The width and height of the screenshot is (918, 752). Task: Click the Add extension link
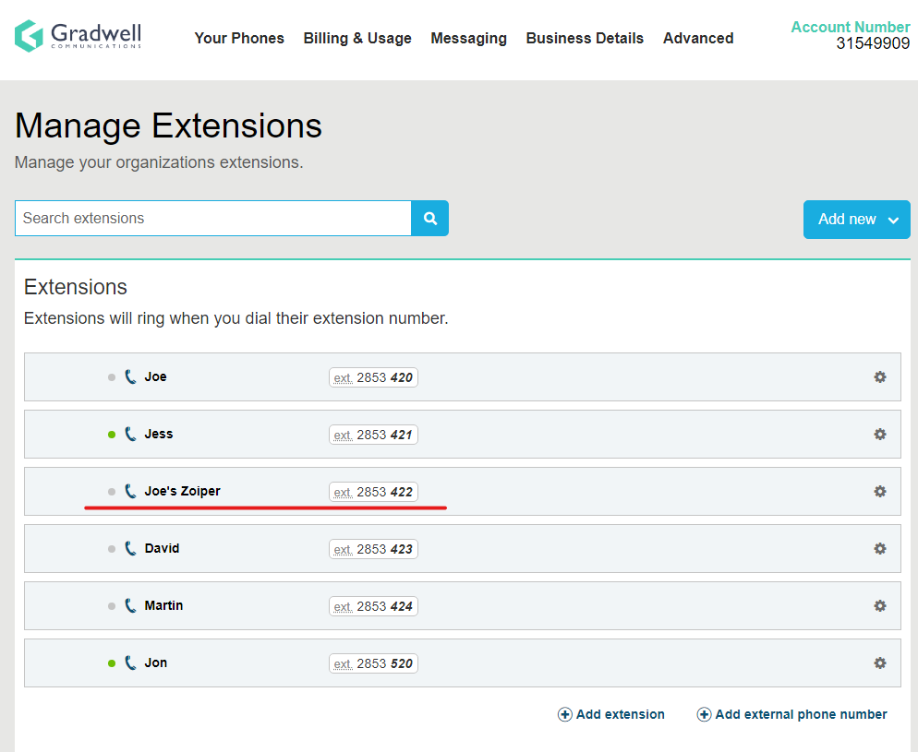click(x=611, y=715)
